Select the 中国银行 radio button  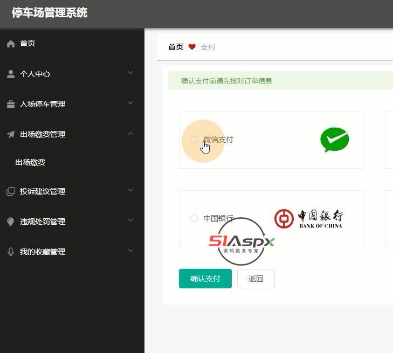pyautogui.click(x=194, y=218)
